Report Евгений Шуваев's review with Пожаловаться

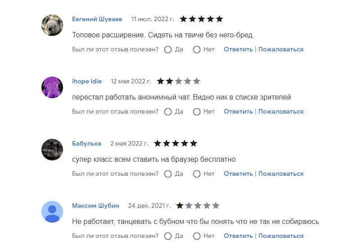281,49
